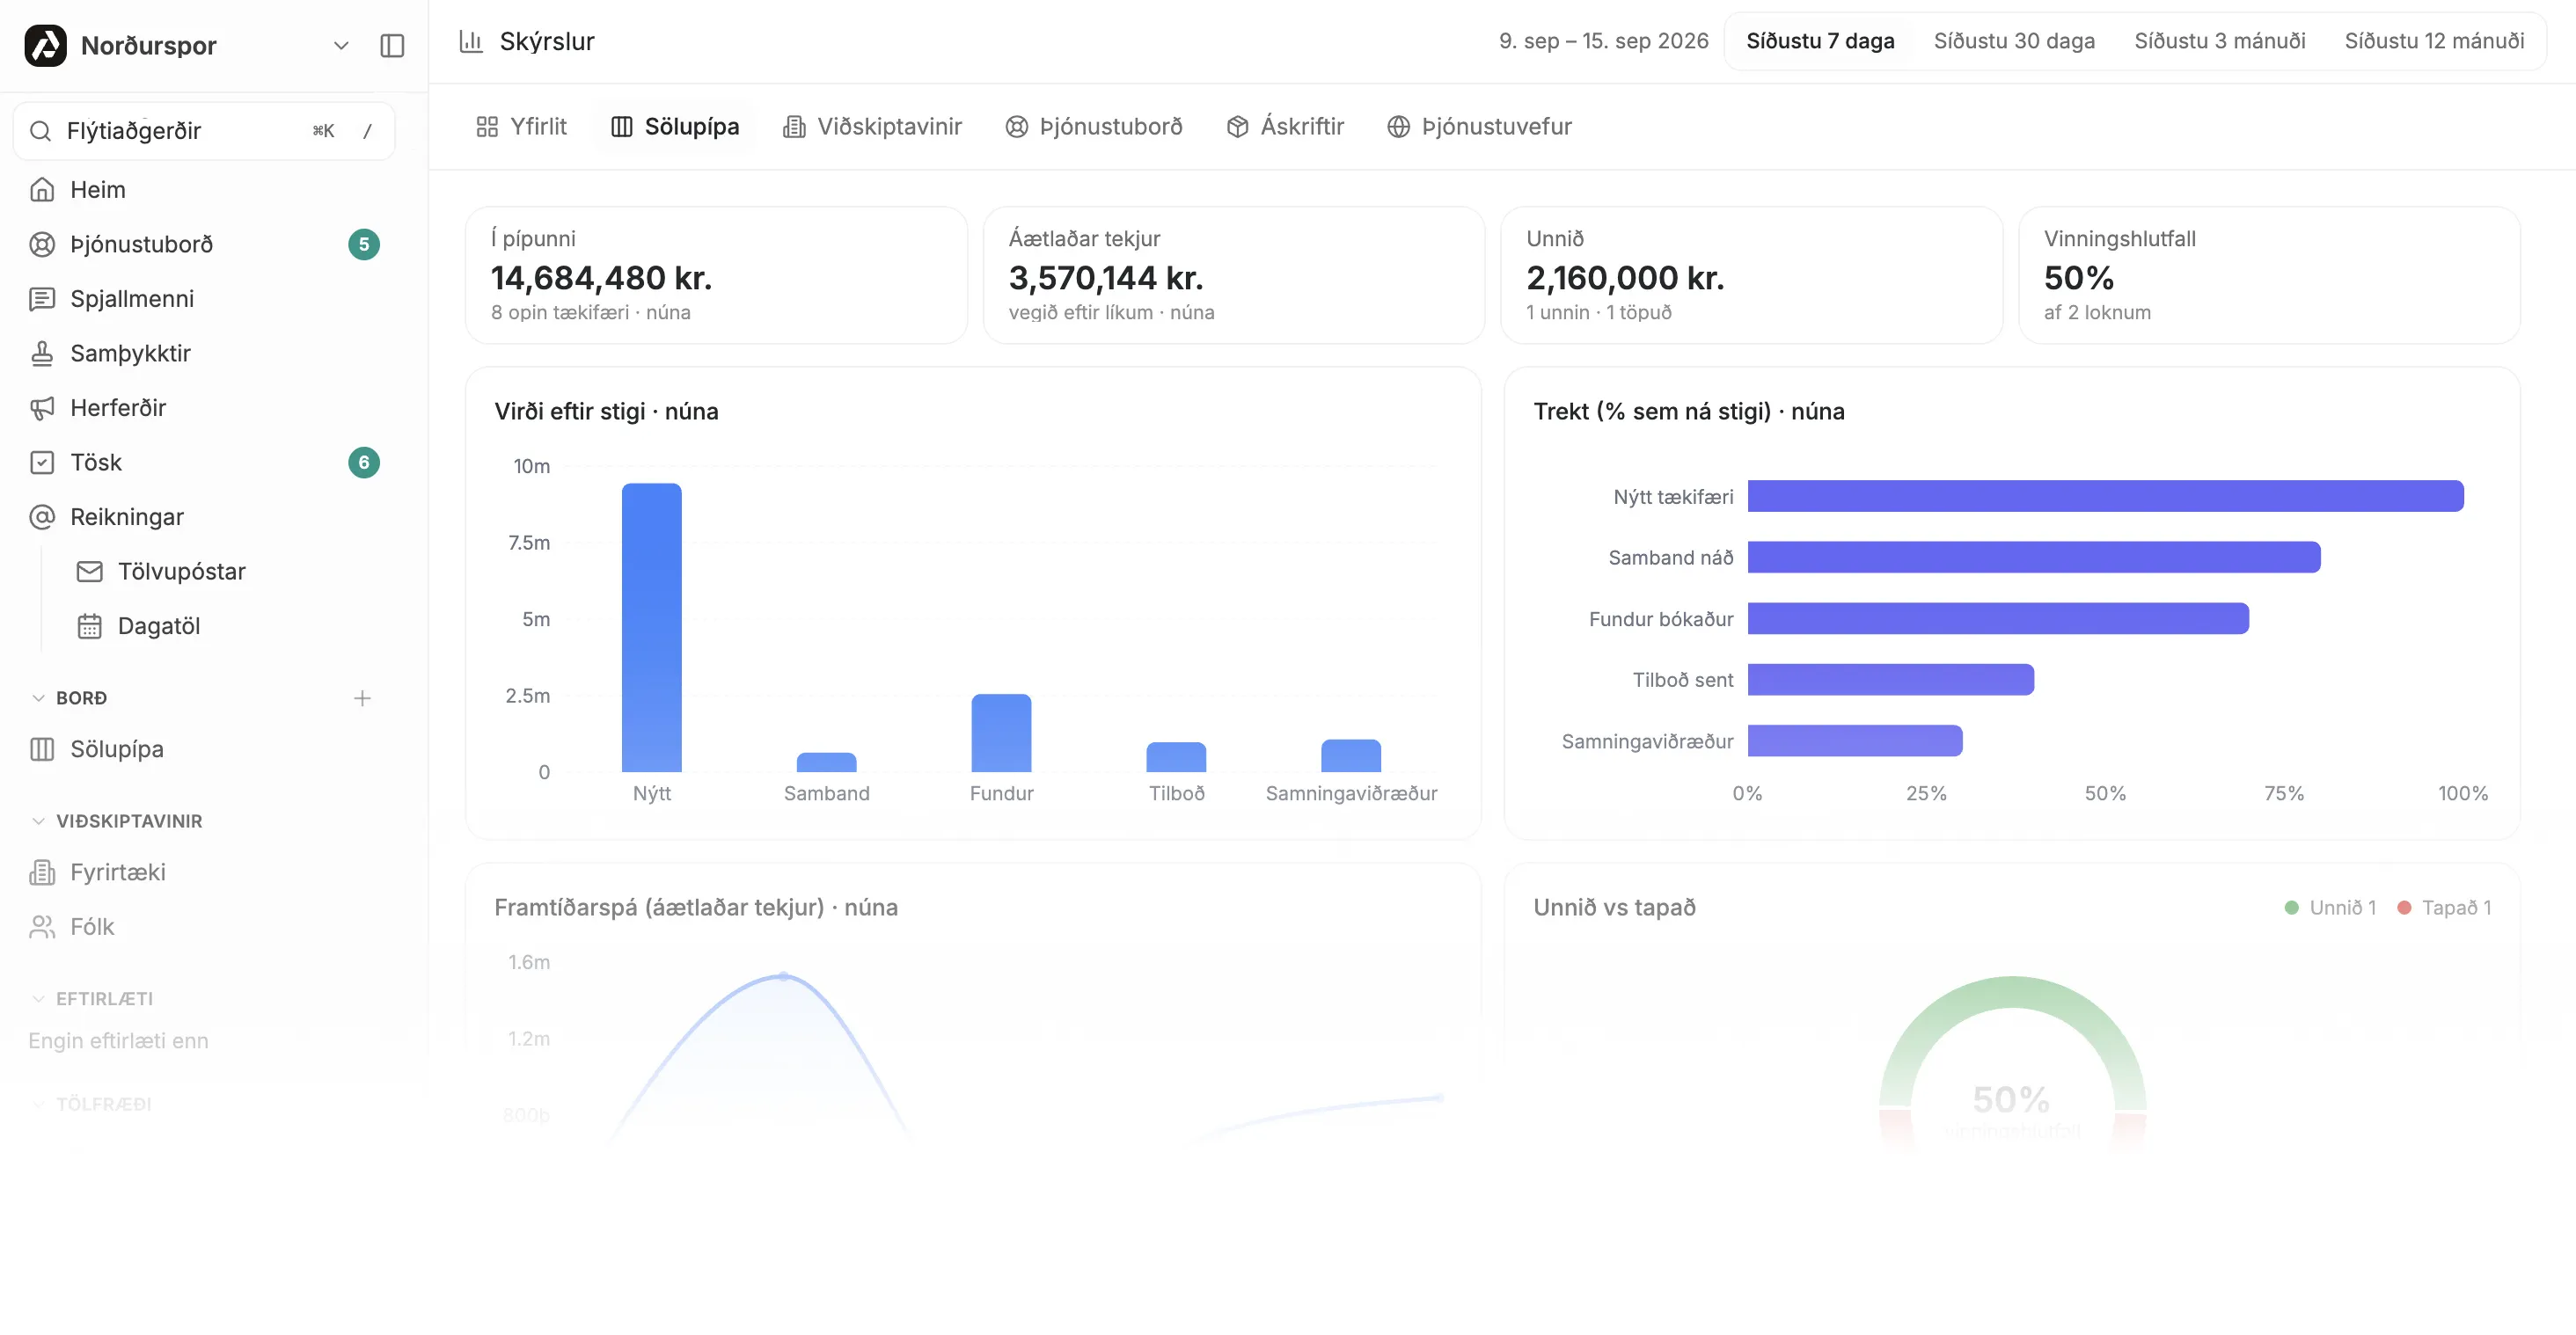Toggle the sidebar collapse icon
Viewport: 2576px width, 1335px height.
click(392, 46)
